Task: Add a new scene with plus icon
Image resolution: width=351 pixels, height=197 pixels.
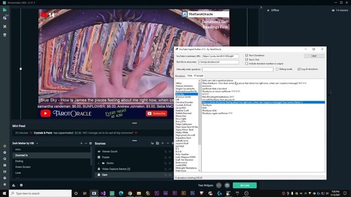Action: pyautogui.click(x=81, y=143)
